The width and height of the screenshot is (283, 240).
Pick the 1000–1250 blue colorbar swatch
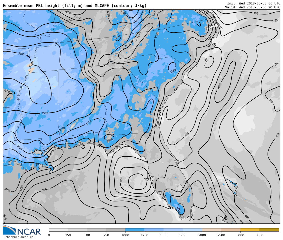(x=135, y=230)
